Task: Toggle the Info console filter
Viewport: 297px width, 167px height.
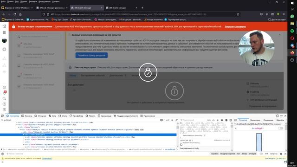Action: click(245, 154)
